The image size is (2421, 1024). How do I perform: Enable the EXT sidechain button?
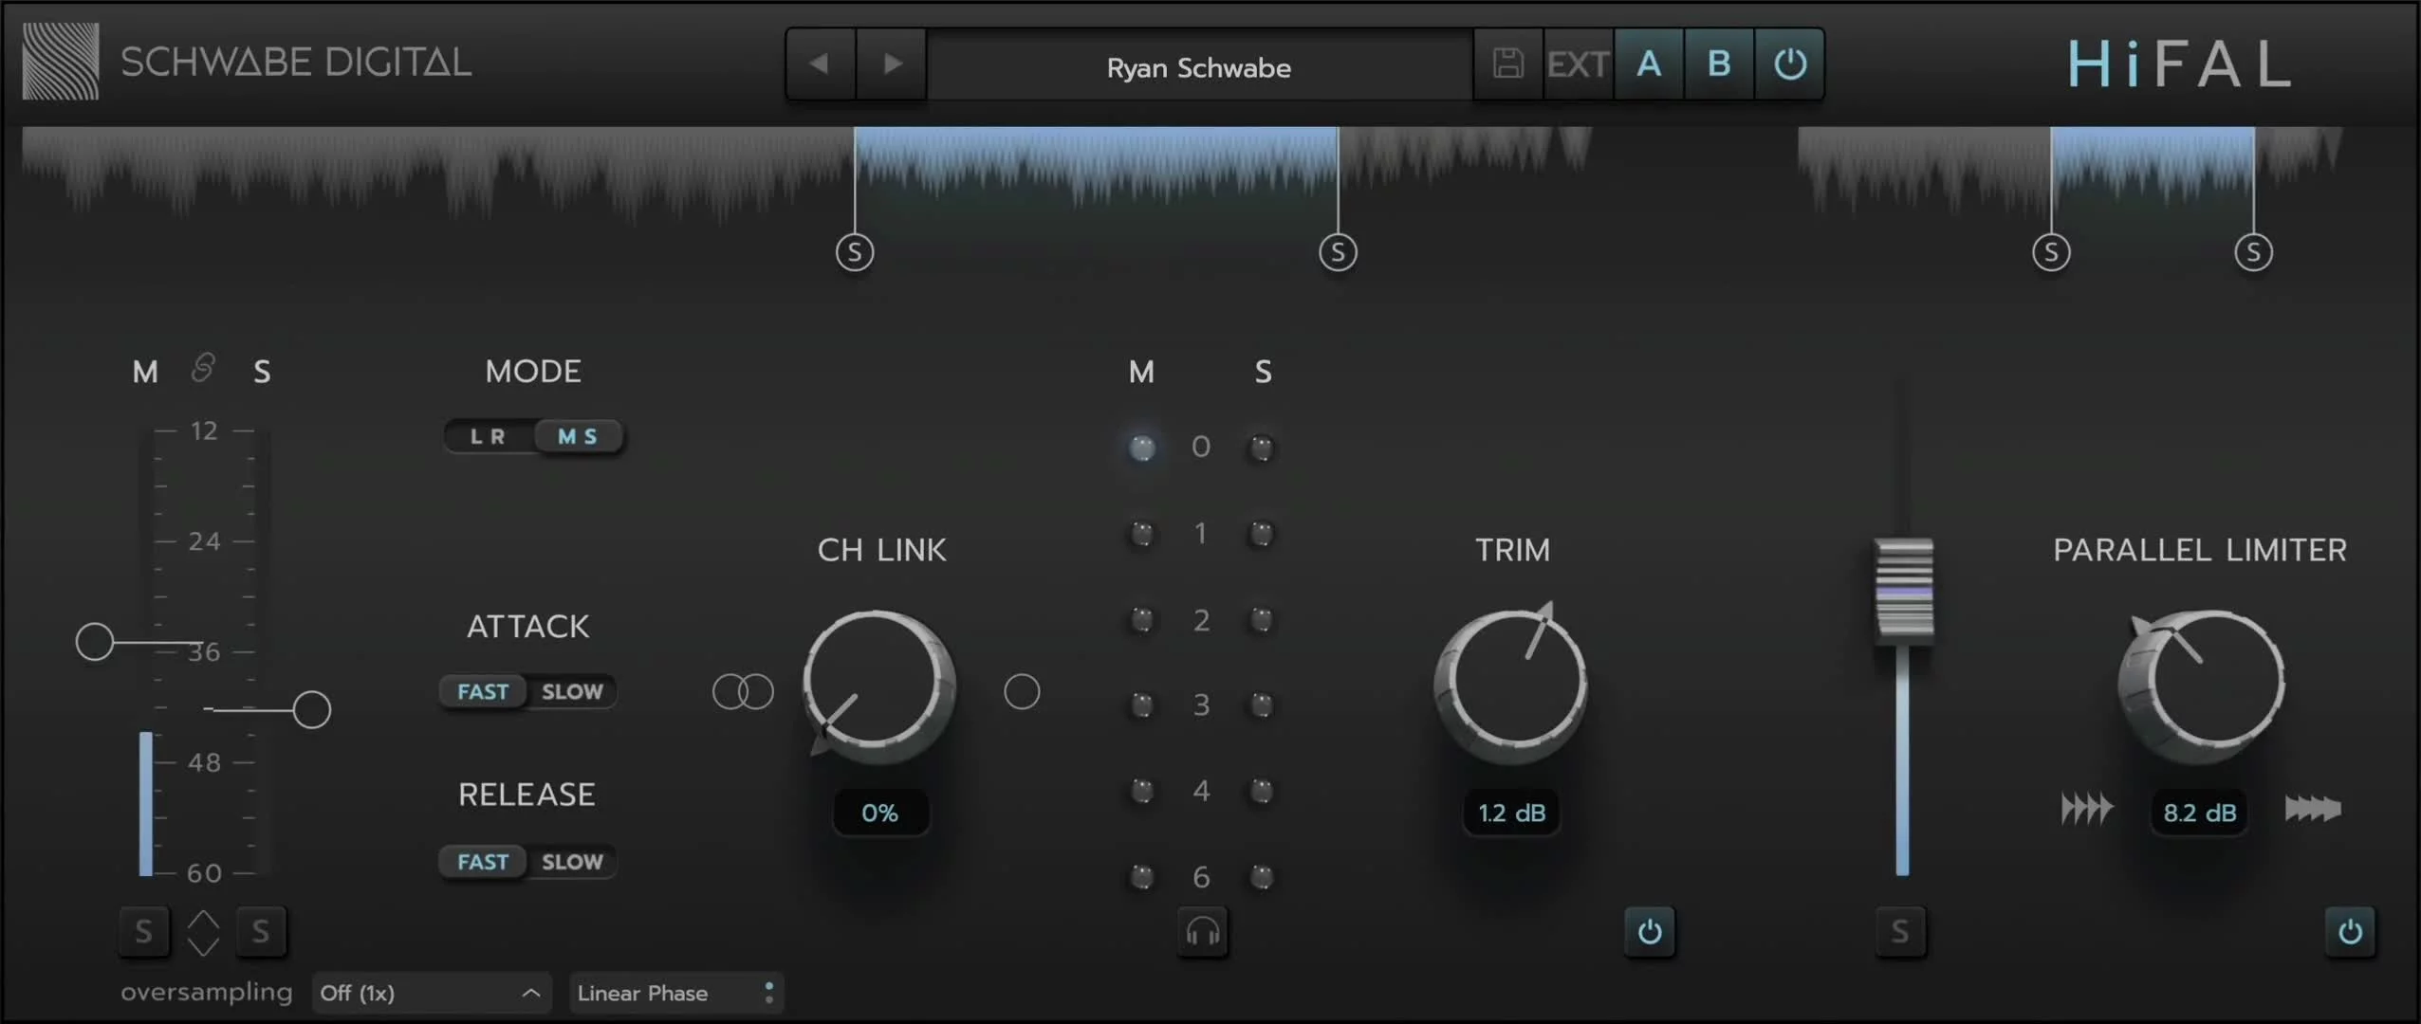(x=1578, y=64)
